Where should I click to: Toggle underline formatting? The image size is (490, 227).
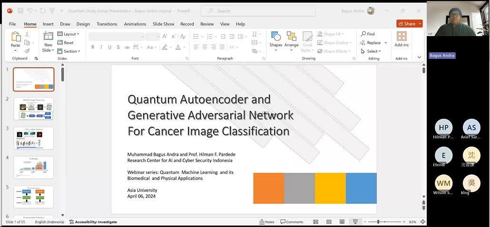click(110, 47)
